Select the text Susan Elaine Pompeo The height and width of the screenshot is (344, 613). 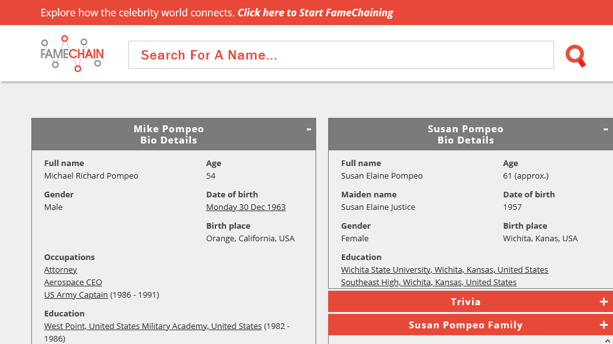pos(381,175)
